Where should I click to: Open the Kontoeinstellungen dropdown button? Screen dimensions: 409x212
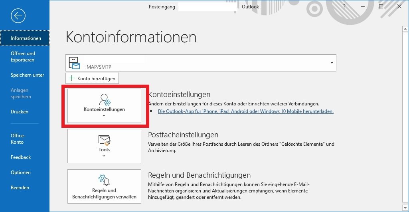104,106
